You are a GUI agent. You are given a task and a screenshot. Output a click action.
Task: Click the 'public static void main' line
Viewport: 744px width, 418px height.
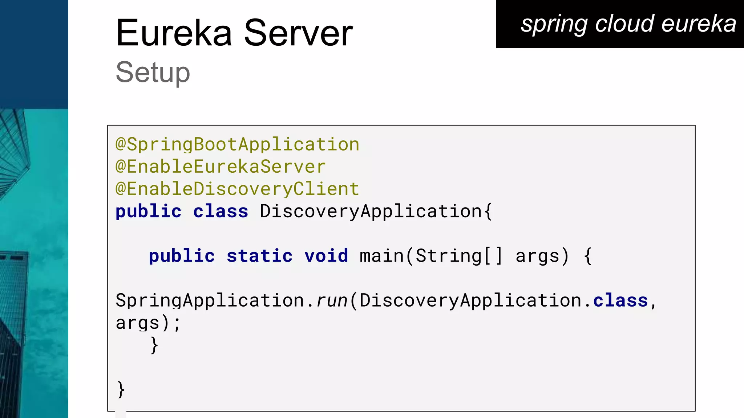[371, 256]
